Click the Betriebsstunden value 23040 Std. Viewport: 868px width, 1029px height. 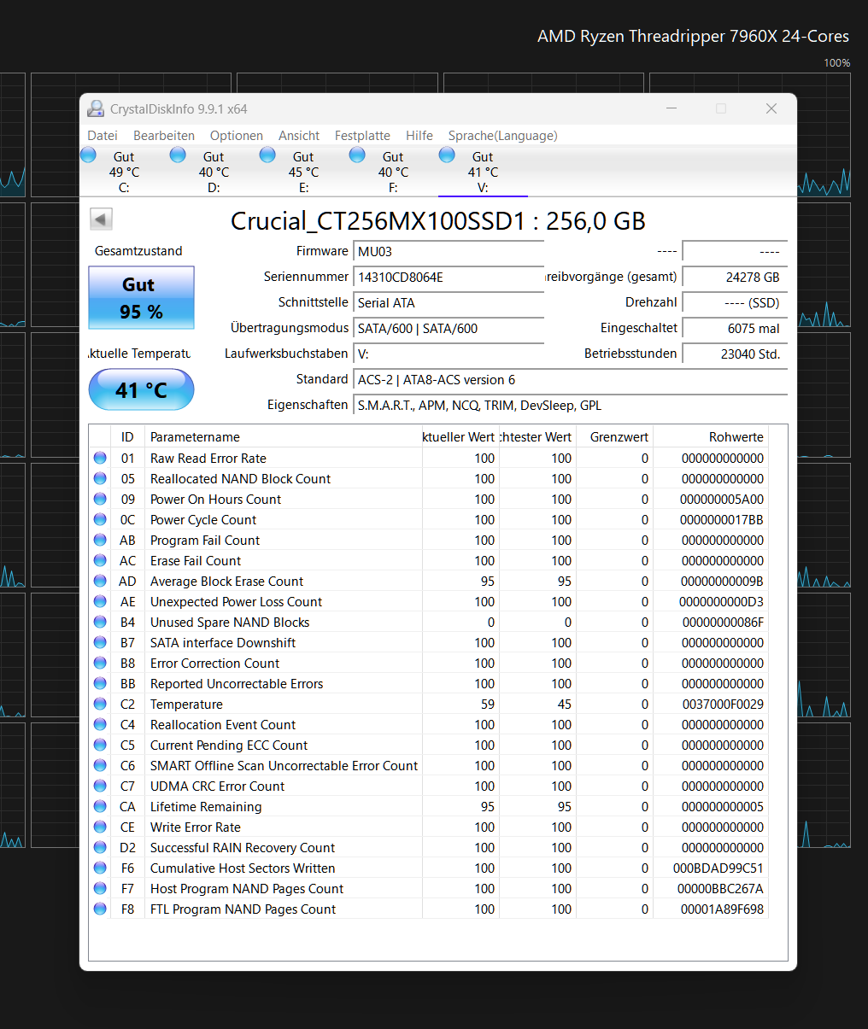[x=735, y=354]
